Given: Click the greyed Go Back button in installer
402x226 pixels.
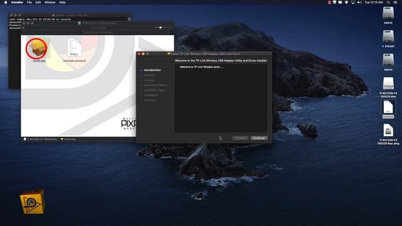Looking at the screenshot, I should point(240,138).
